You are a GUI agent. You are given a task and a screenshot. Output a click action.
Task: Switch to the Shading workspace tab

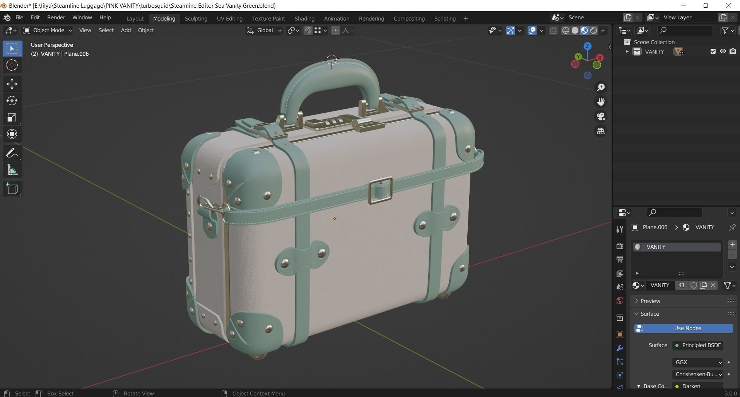[x=304, y=19]
